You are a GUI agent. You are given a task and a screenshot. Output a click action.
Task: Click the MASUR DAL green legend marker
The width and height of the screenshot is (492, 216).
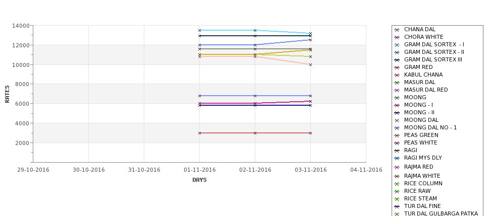397,83
